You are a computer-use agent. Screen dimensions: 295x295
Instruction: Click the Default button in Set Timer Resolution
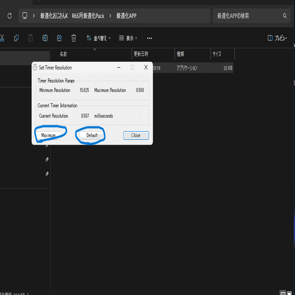pos(92,135)
